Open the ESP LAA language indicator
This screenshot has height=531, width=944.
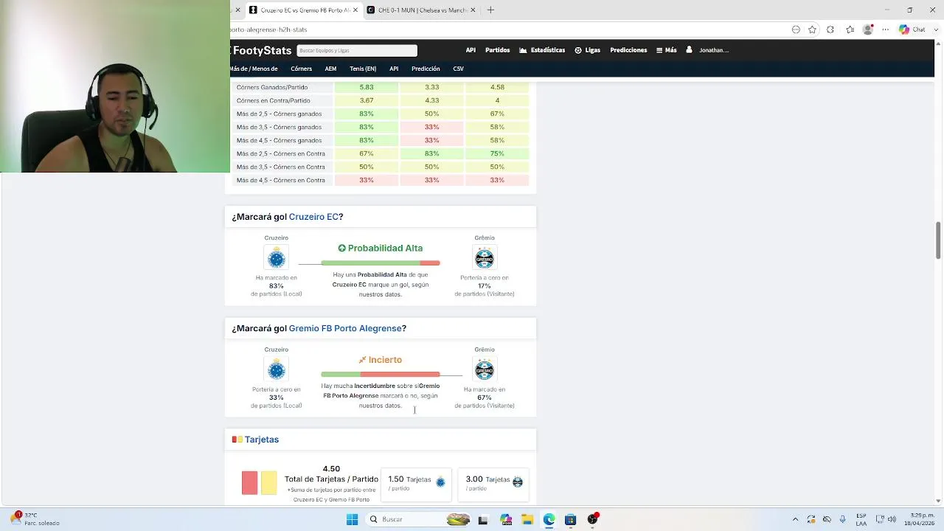[x=862, y=519]
